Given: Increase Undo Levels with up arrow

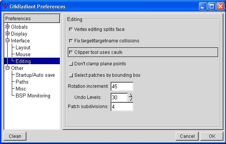Looking at the screenshot, I should 130,95.
